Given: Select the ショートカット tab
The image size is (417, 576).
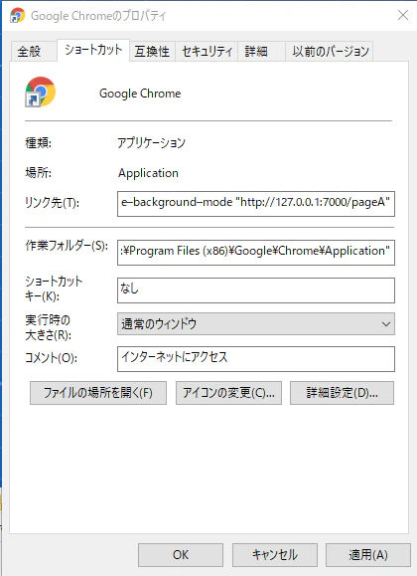Looking at the screenshot, I should [93, 50].
